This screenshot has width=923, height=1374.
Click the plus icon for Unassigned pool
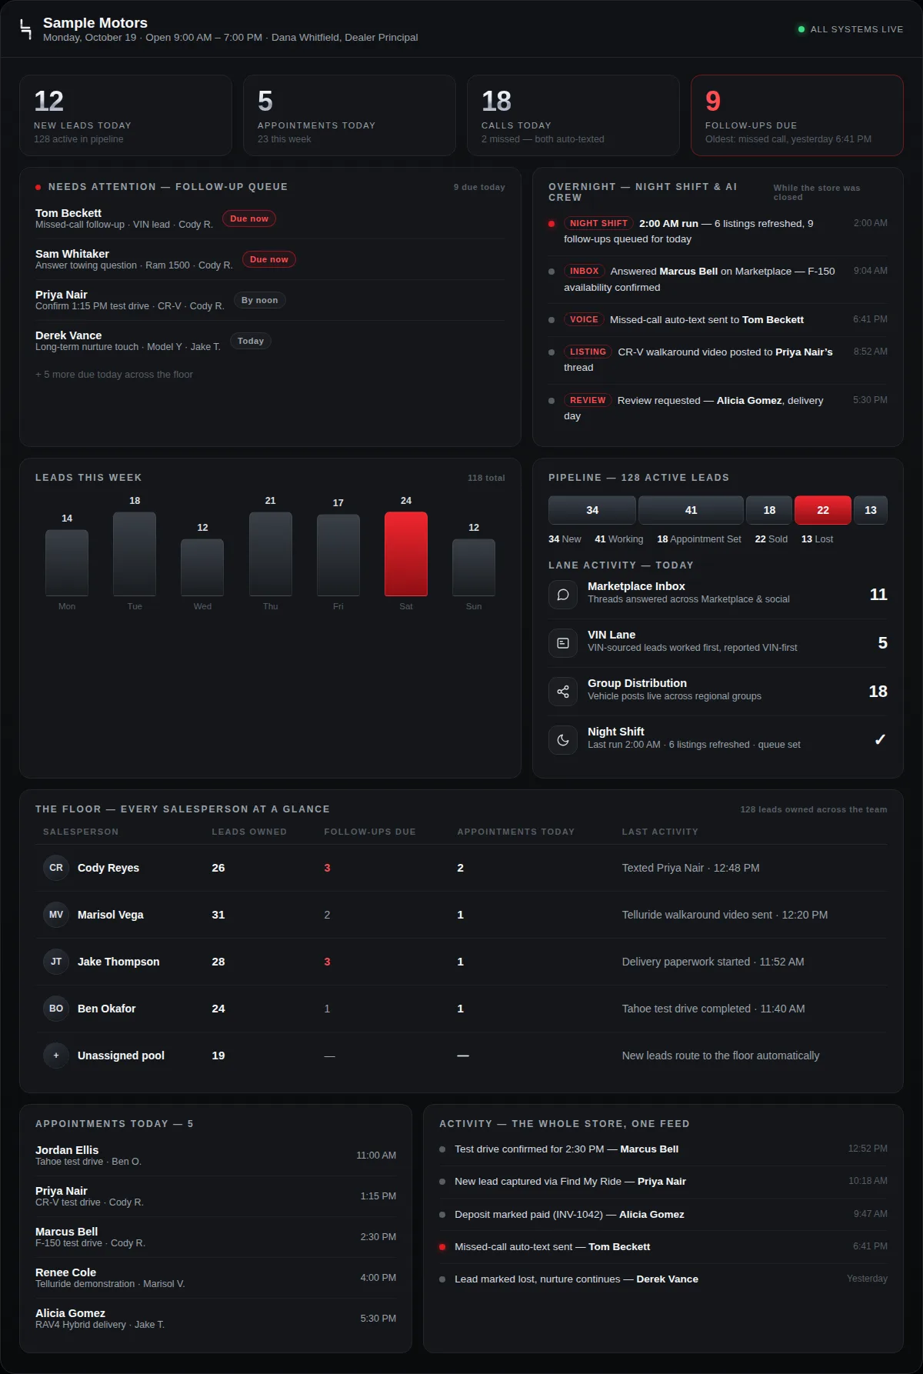(x=56, y=1056)
